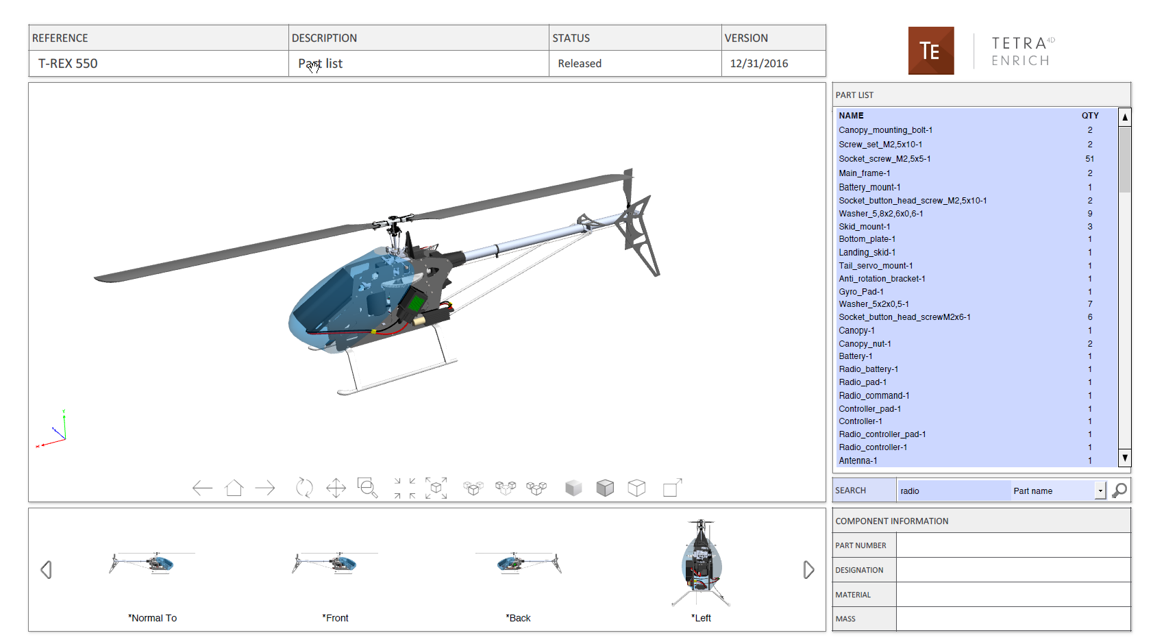Select Radio_command-1 part
The width and height of the screenshot is (1153, 644).
click(976, 396)
